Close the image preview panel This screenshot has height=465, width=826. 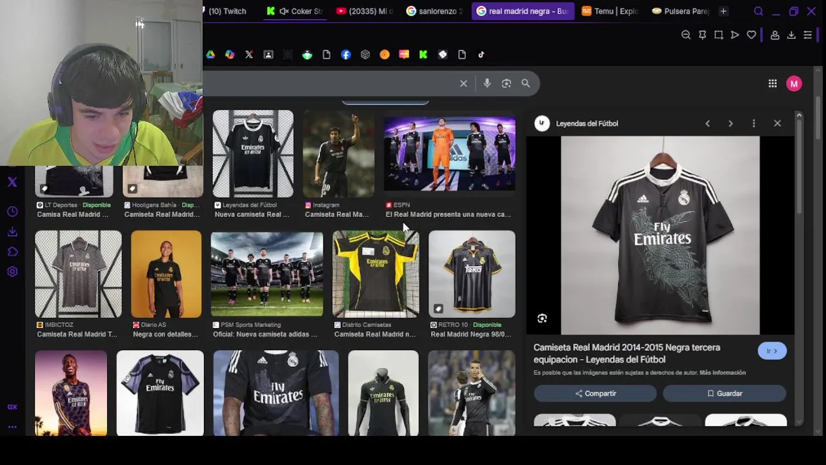(777, 123)
